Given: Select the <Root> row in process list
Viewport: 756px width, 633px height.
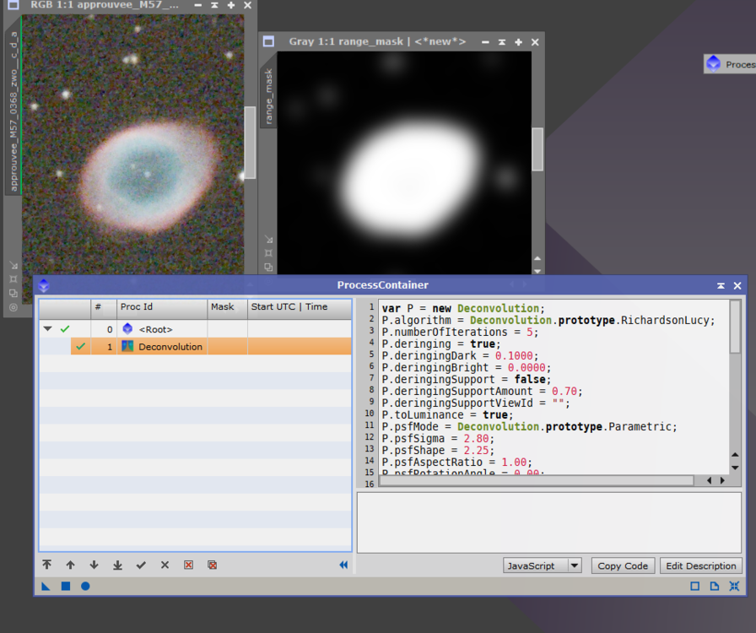Looking at the screenshot, I should [x=195, y=329].
